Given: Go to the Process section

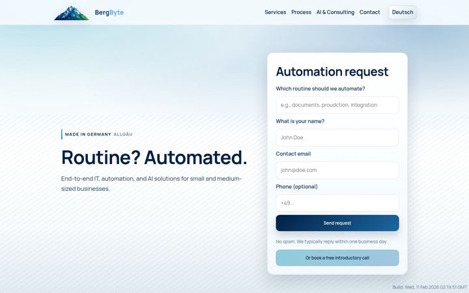Looking at the screenshot, I should click(x=301, y=12).
